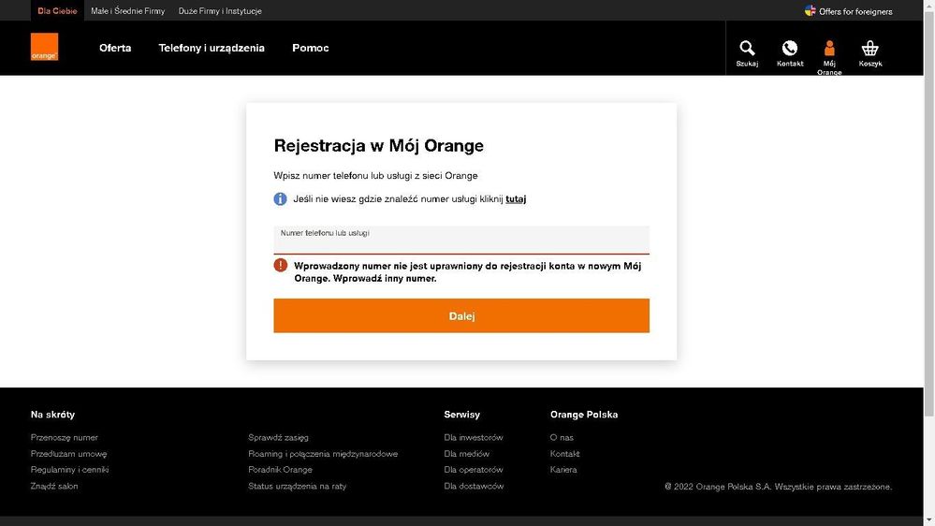Click Dla inwestorów footer link
935x526 pixels.
pos(474,438)
